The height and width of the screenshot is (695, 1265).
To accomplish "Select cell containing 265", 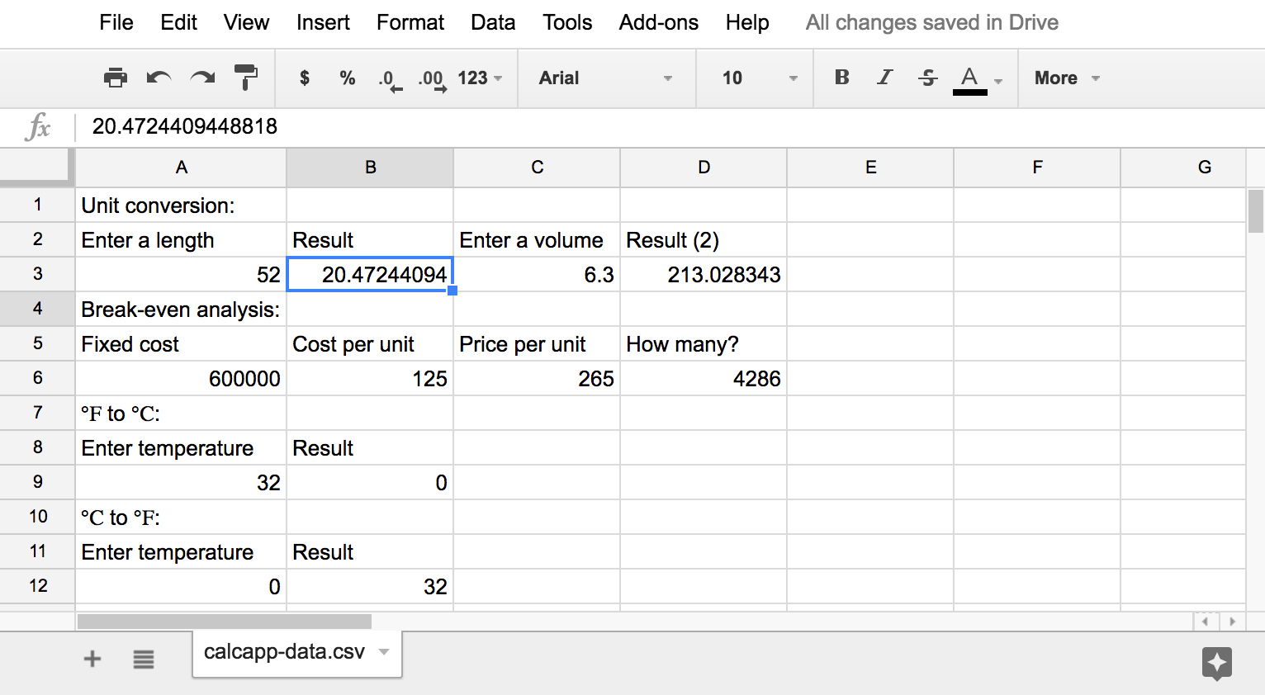I will pos(537,378).
